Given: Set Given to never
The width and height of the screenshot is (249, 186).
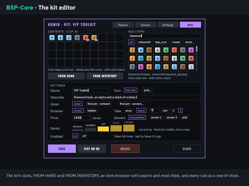Looking at the screenshot, I should coord(77,104).
